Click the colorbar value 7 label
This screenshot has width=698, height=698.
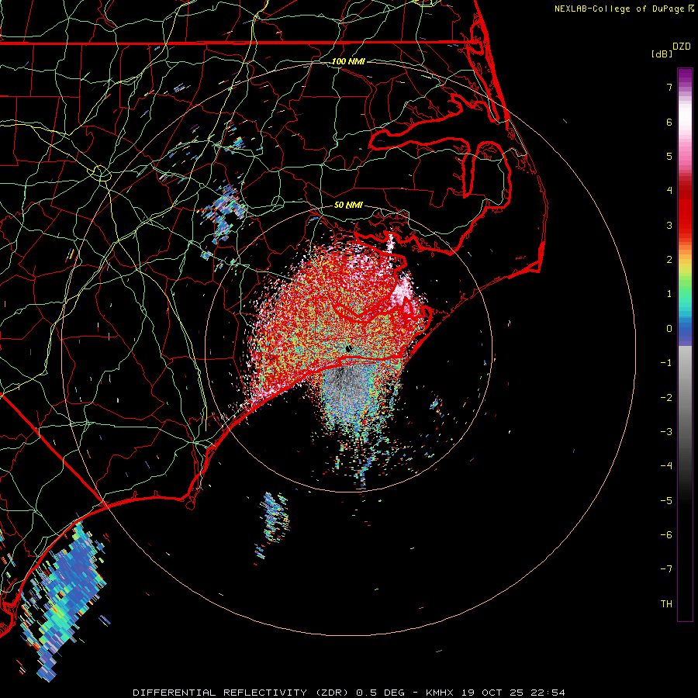669,87
